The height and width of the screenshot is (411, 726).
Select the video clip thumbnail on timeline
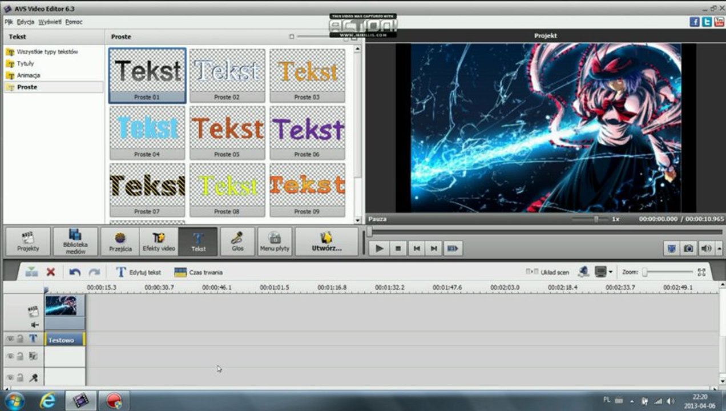pyautogui.click(x=65, y=306)
